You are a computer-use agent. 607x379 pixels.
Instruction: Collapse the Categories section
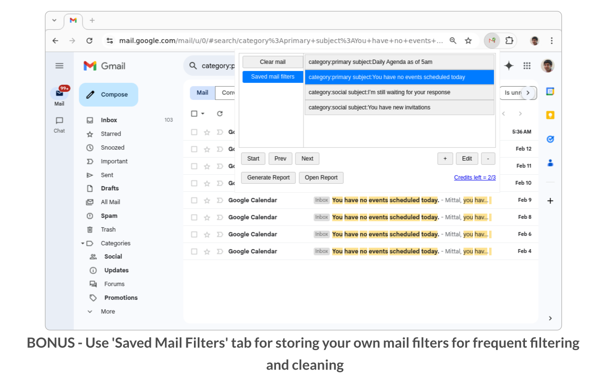(x=83, y=244)
